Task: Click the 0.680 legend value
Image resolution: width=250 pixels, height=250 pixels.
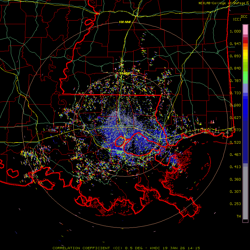Action: pos(235,105)
